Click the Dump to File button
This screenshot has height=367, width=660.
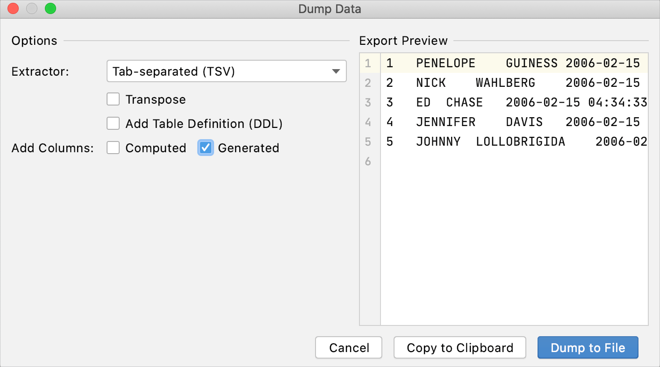pos(588,348)
